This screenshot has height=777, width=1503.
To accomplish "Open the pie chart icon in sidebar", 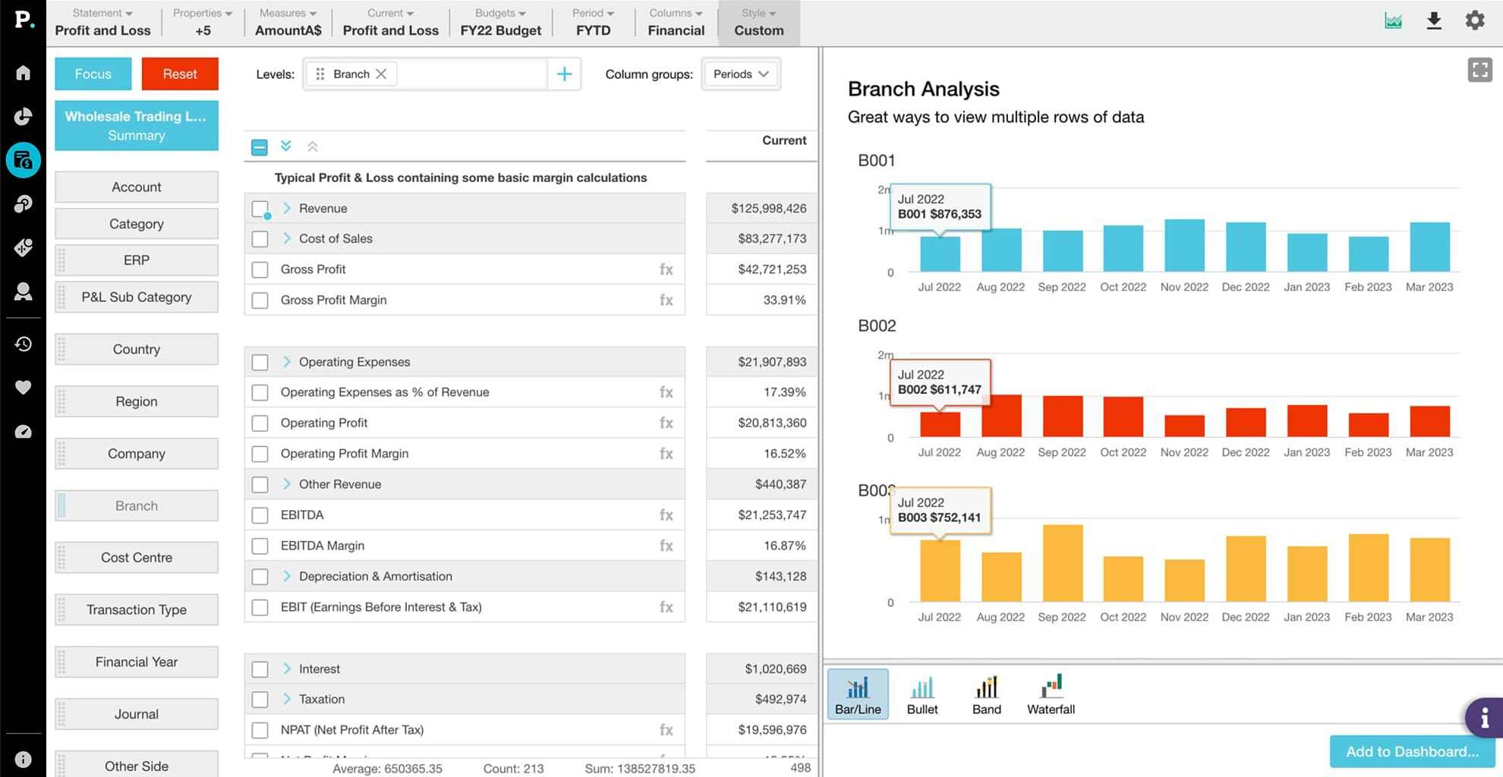I will coord(24,116).
